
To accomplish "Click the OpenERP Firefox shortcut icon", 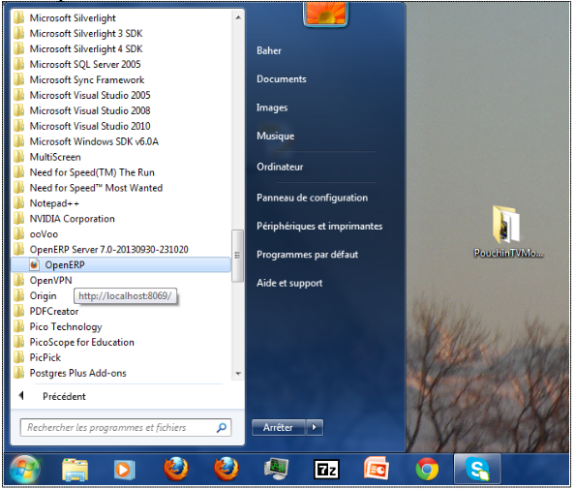I will (35, 264).
